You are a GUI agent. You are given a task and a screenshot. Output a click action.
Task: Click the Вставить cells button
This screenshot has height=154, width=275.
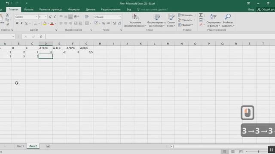click(187, 15)
